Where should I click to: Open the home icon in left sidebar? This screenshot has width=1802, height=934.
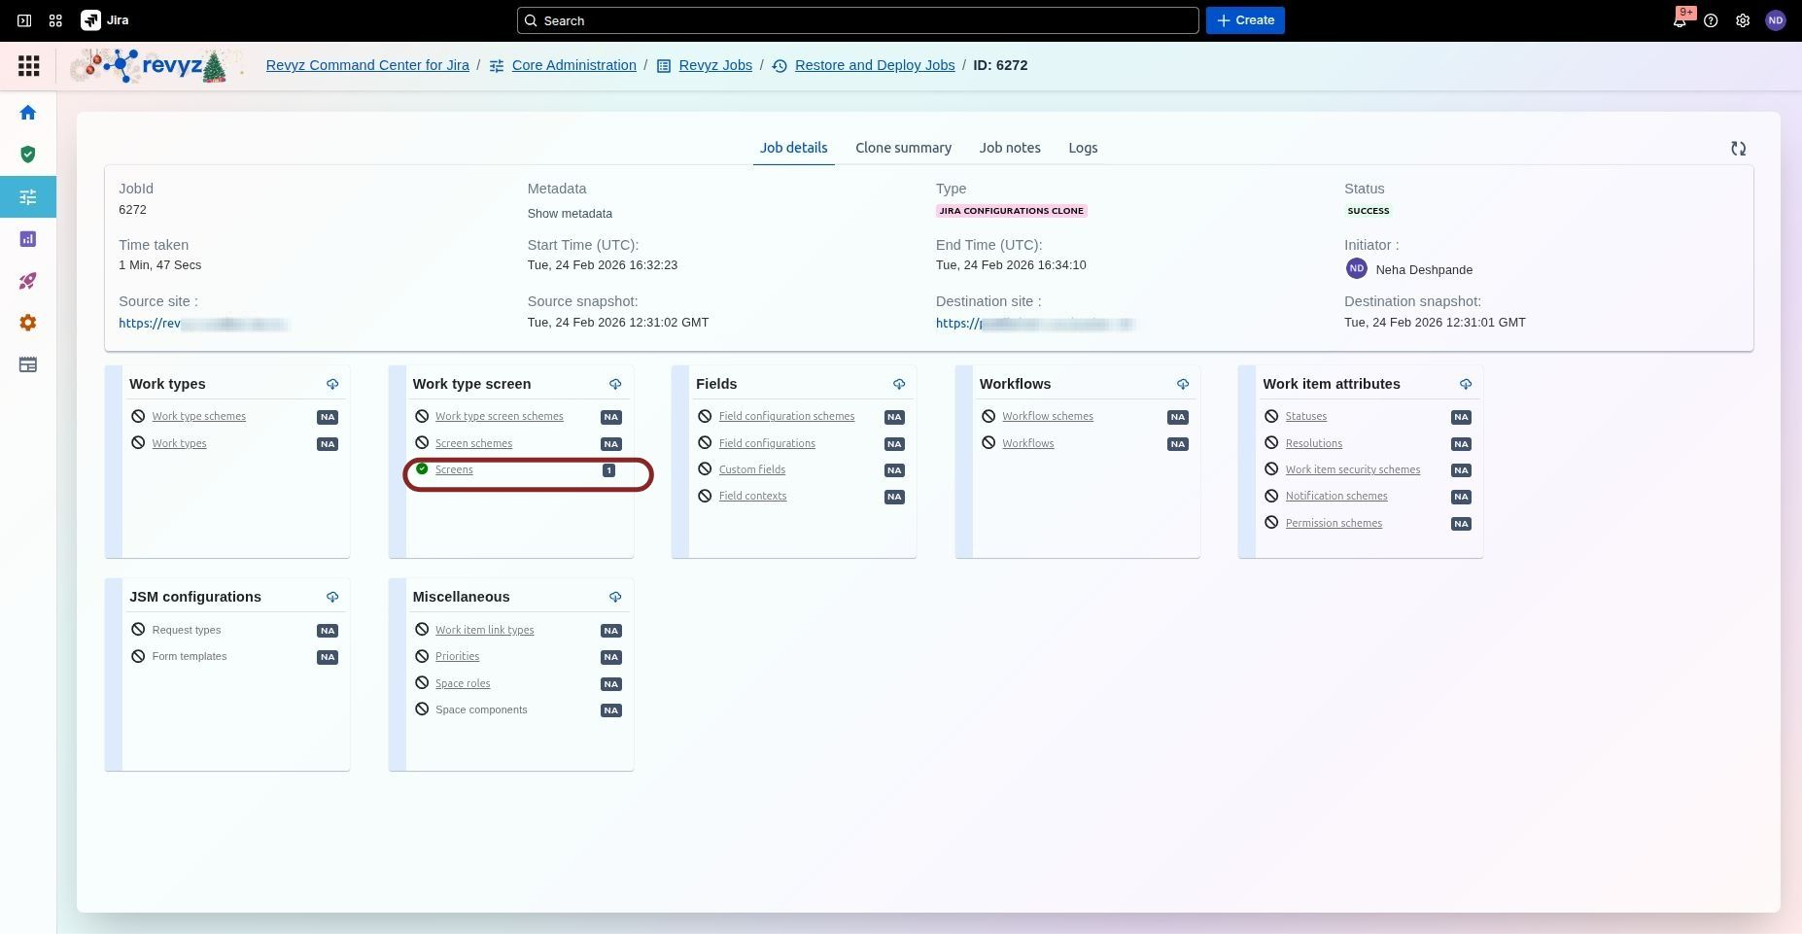click(x=28, y=113)
